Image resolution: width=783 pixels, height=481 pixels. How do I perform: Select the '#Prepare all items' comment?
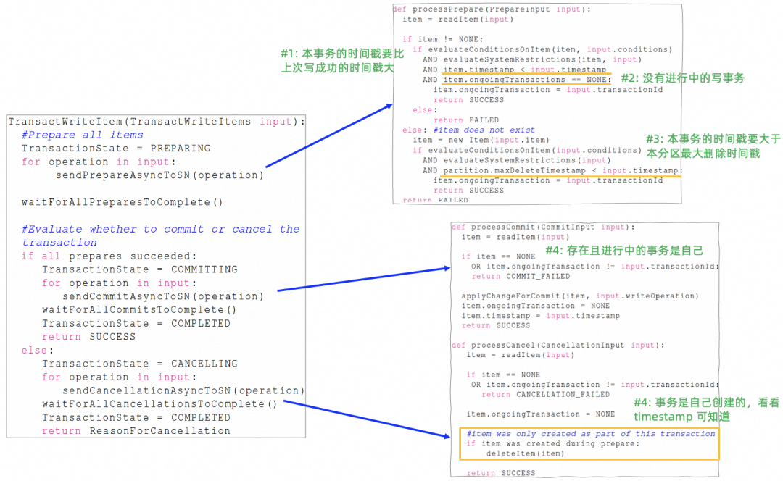[x=83, y=135]
